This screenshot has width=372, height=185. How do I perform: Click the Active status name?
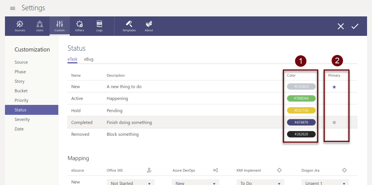tap(77, 98)
